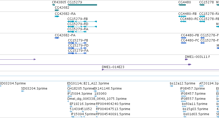Click the CG4480-RB transcript label
219x118 pixels.
pyautogui.click(x=187, y=14)
